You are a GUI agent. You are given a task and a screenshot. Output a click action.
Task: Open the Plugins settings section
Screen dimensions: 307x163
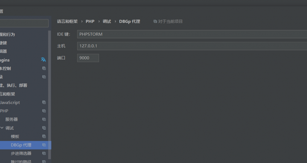pos(5,60)
